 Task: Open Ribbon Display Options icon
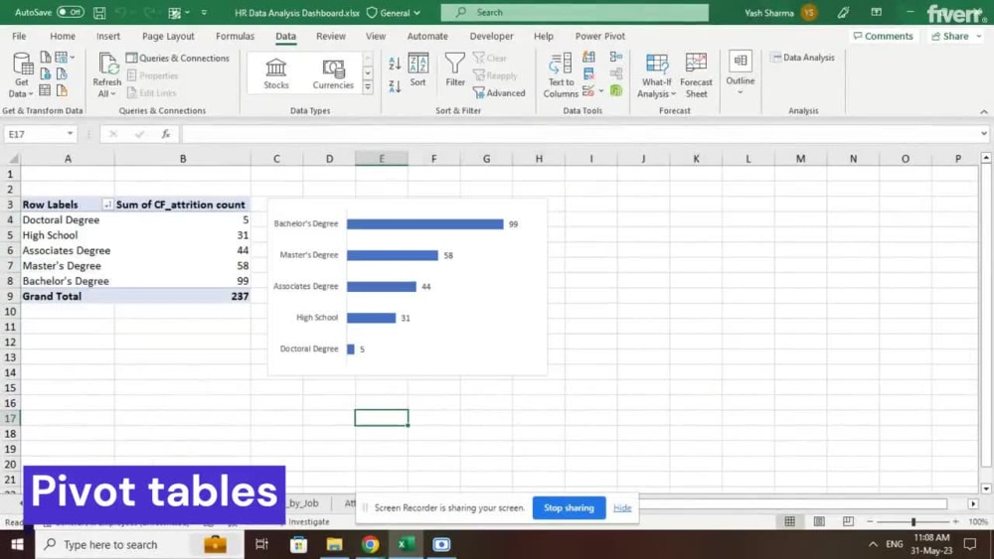876,12
